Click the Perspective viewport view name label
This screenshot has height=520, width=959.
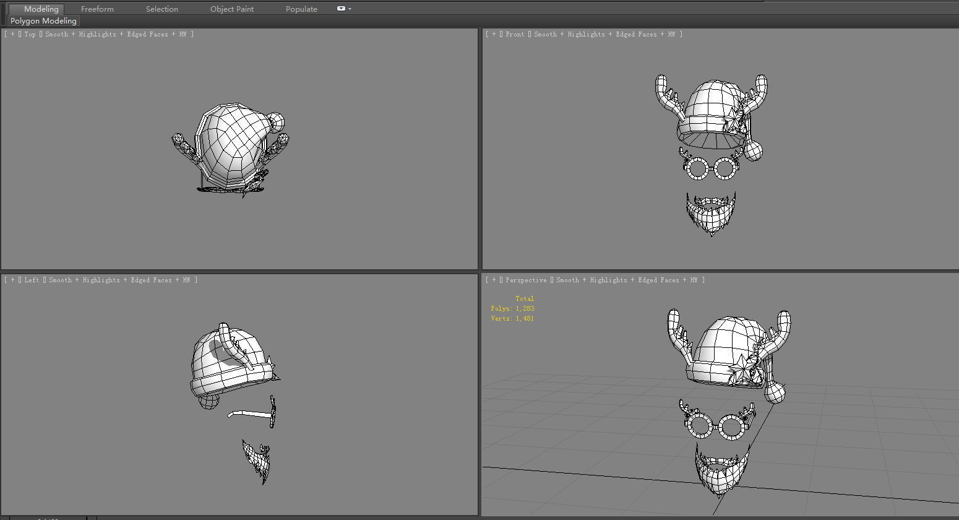point(526,280)
